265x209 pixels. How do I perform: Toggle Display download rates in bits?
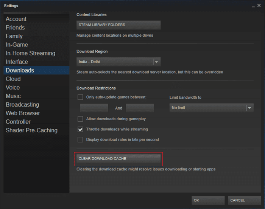point(80,139)
